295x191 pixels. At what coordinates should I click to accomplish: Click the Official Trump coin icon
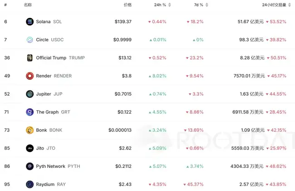(29, 58)
